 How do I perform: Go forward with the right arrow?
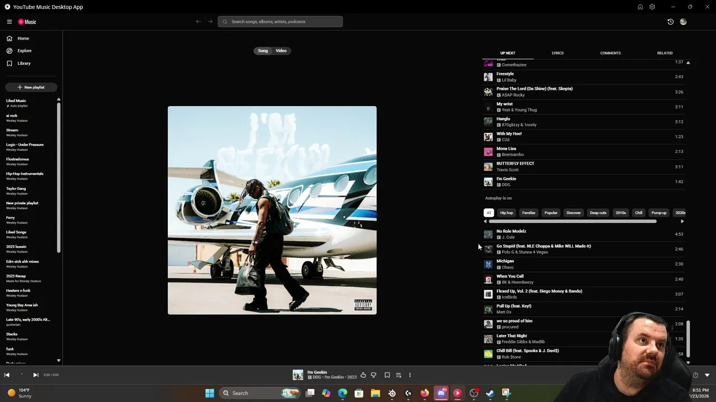coord(210,22)
